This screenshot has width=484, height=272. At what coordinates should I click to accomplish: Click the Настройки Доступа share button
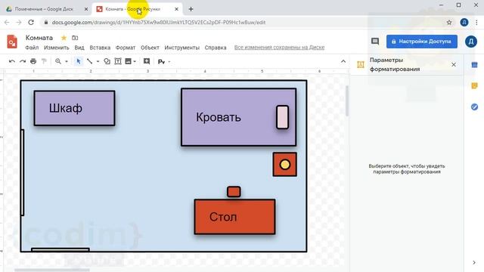[422, 42]
